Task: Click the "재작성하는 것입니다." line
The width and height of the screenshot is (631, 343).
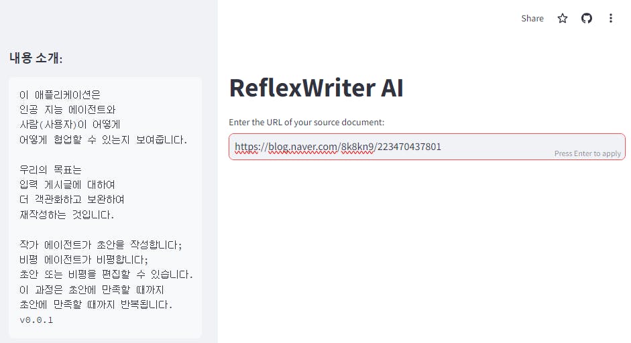Action: point(67,214)
